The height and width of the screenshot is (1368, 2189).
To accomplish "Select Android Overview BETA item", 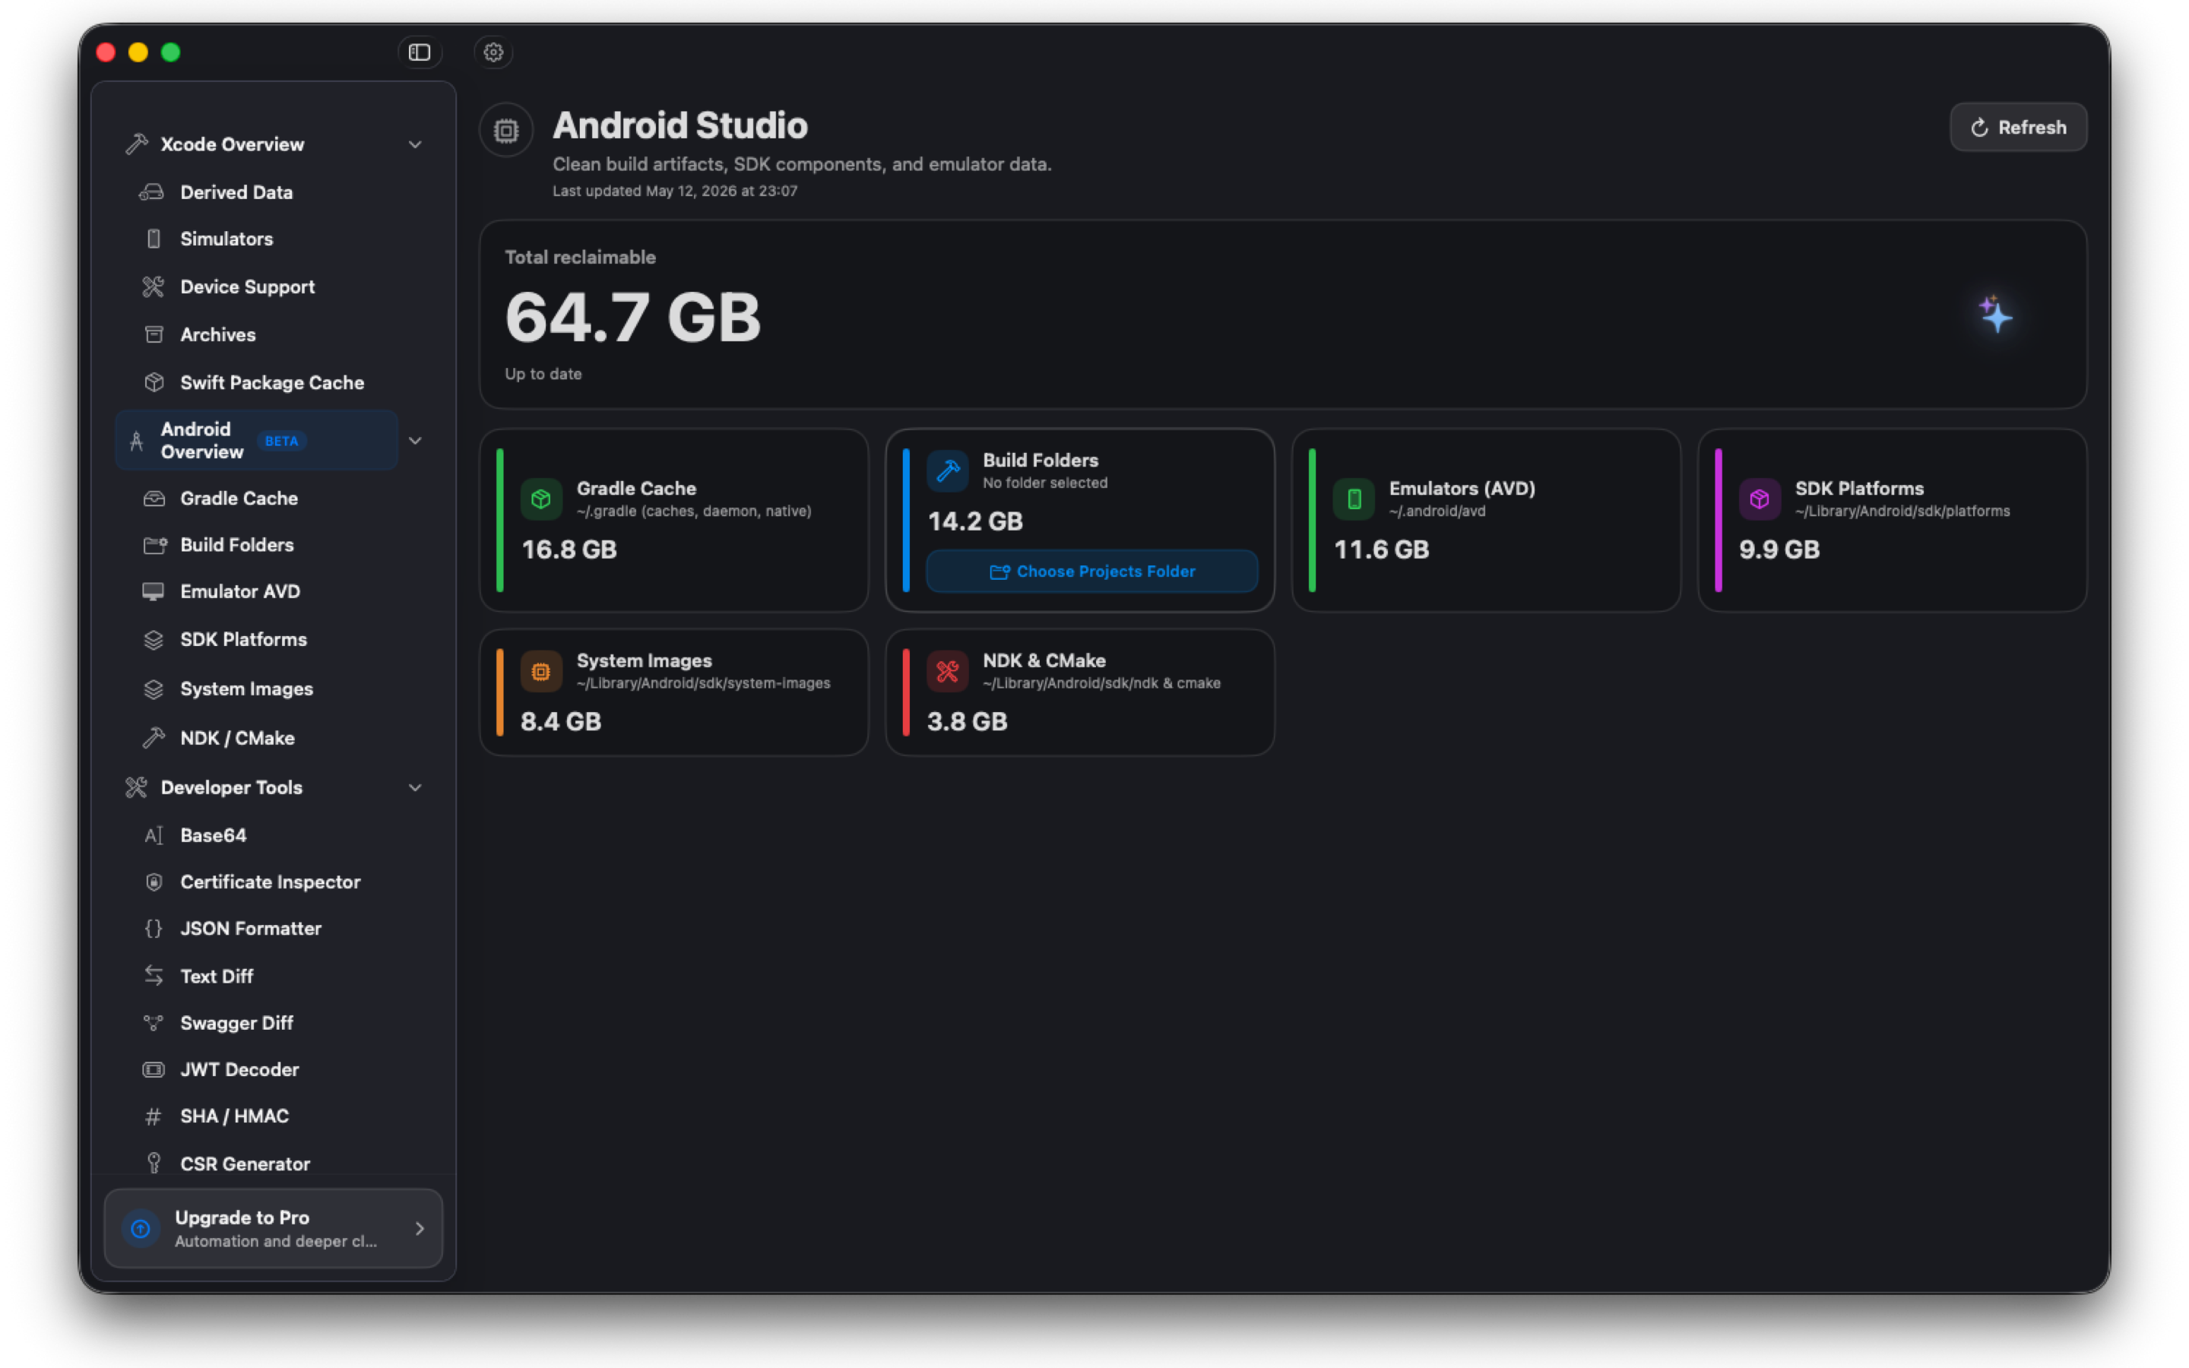I will coord(257,441).
